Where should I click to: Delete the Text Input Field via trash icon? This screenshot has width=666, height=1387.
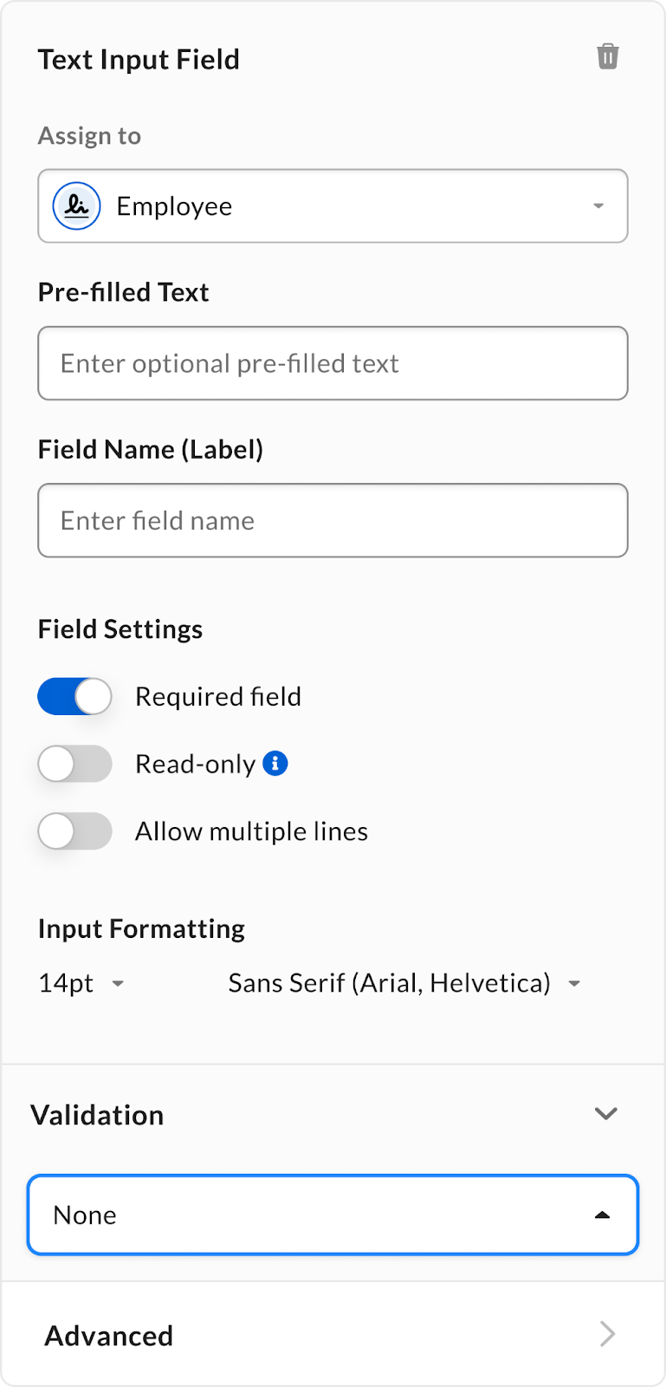click(x=608, y=56)
